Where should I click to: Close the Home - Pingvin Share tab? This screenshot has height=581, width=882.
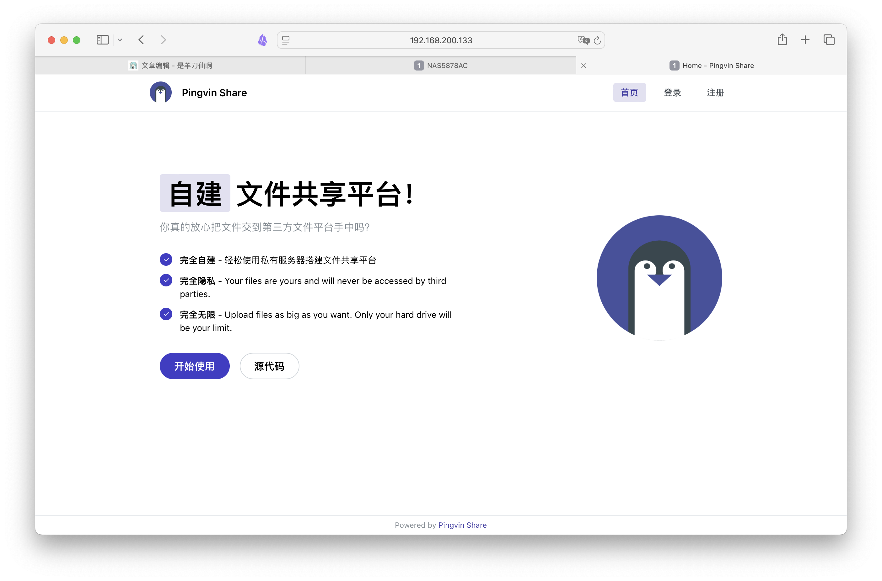click(x=584, y=65)
